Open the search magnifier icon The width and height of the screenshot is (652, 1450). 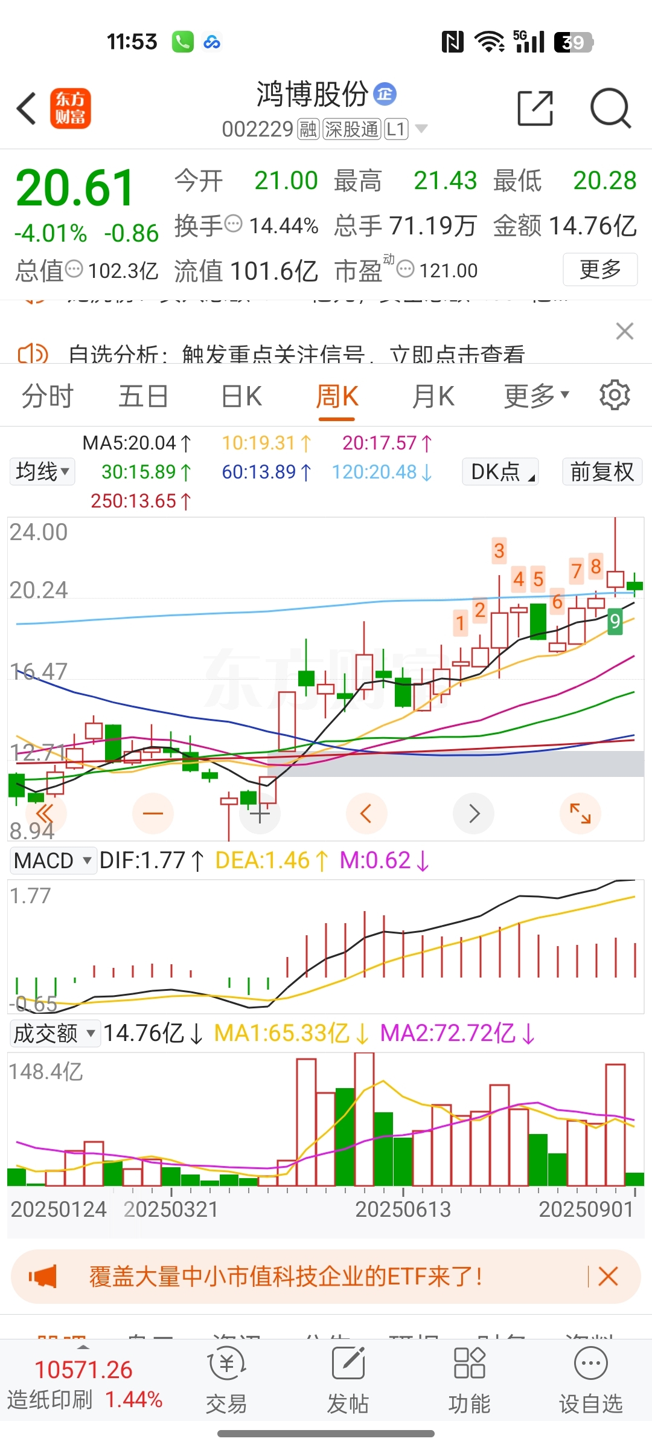click(610, 109)
